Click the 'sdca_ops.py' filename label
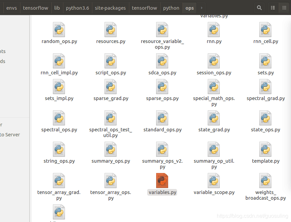This screenshot has height=222, width=291. [162, 73]
